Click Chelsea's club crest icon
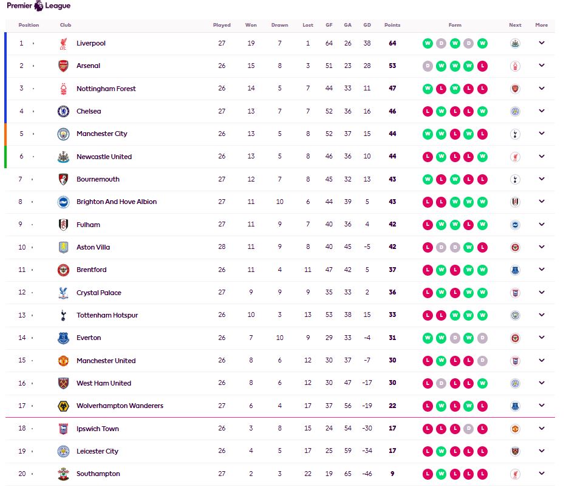Screen dimensions: 569x490 pyautogui.click(x=63, y=111)
